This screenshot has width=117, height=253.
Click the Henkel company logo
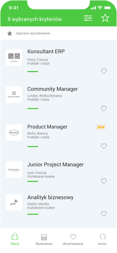click(14, 133)
